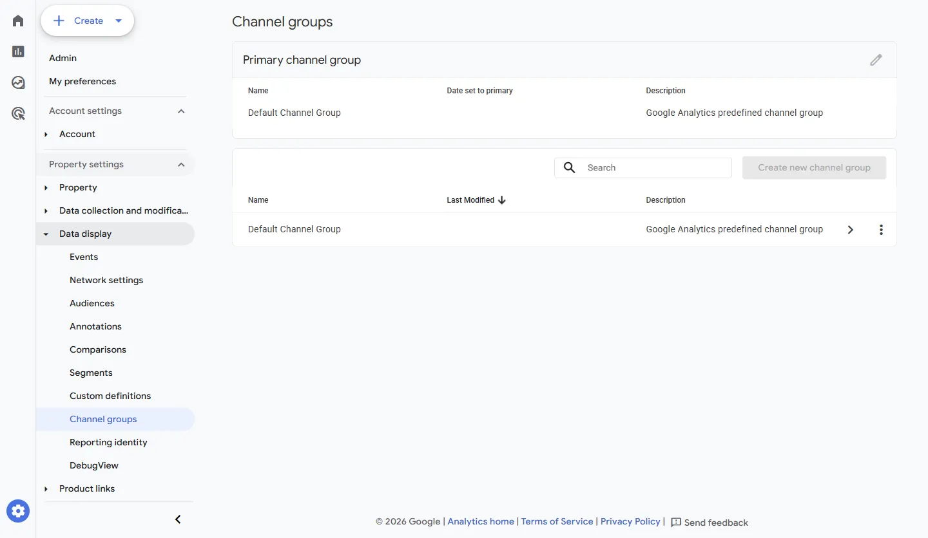Open Reporting identity
Screen dimensions: 928x538
(108, 442)
